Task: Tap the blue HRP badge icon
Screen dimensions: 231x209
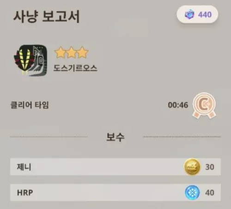Action: coord(192,192)
